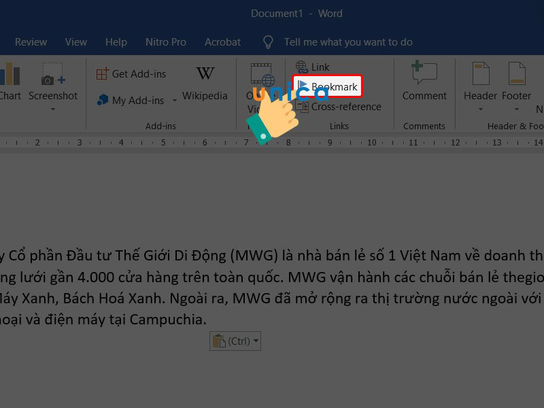Click the Online Video film icon

[x=262, y=75]
